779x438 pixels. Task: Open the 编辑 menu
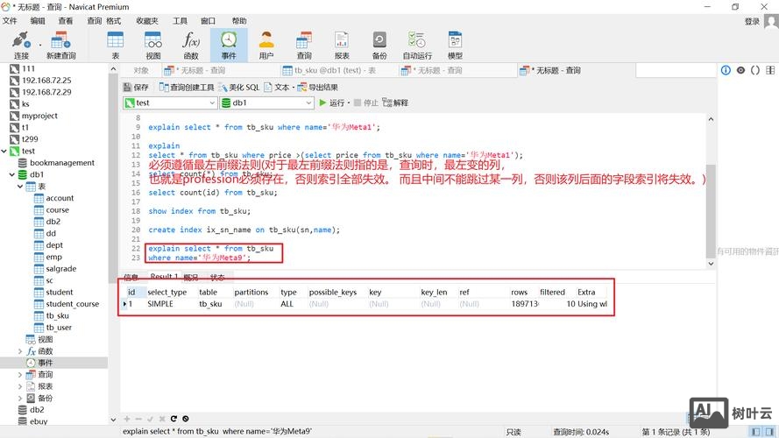pos(38,21)
